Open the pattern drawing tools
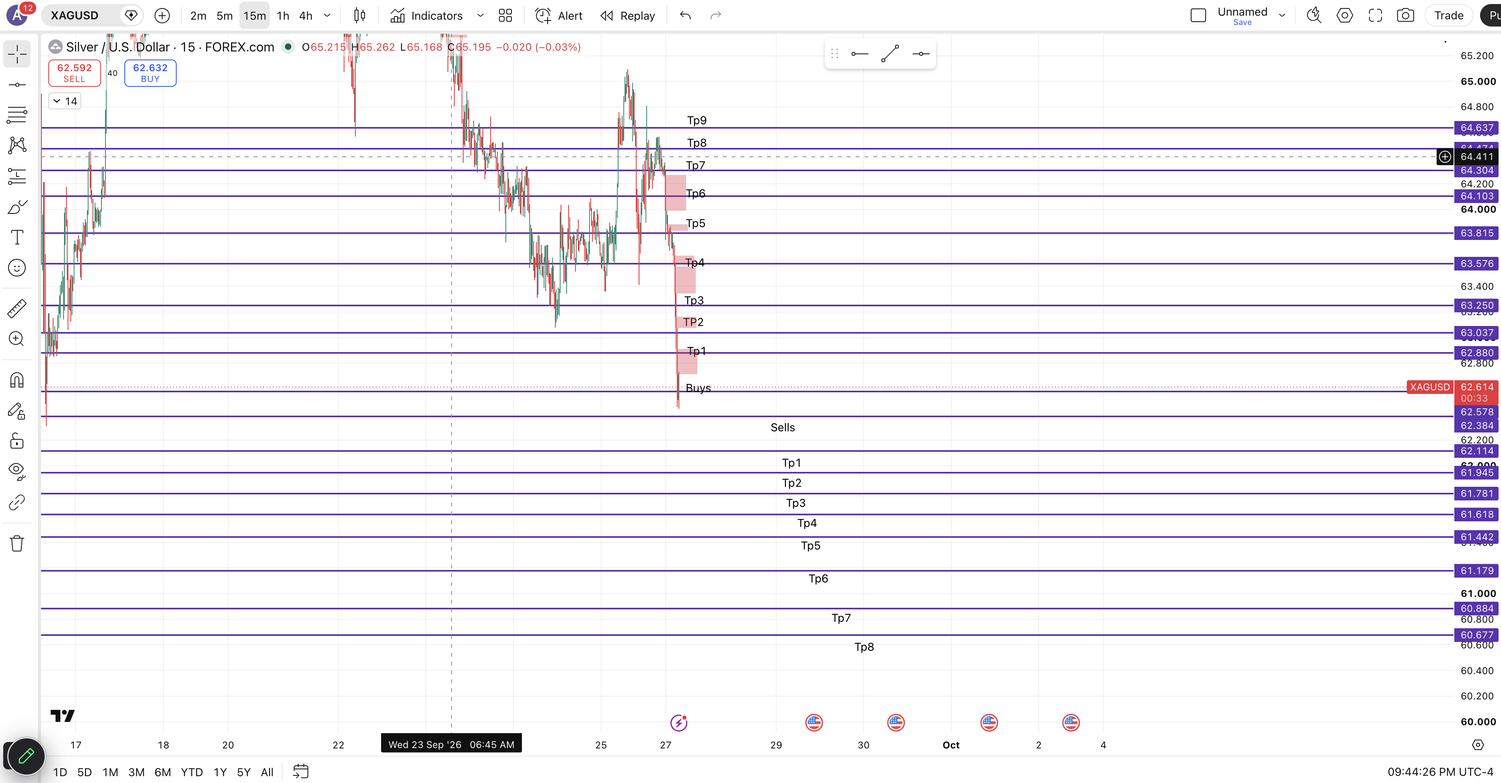This screenshot has width=1501, height=783. click(x=17, y=145)
